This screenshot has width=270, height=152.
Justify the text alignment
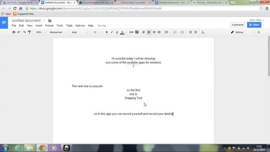159,32
